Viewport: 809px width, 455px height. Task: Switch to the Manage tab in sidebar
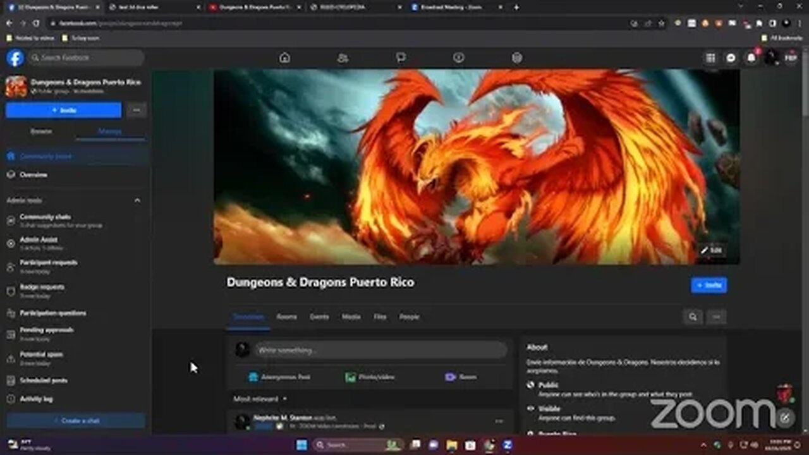point(110,131)
